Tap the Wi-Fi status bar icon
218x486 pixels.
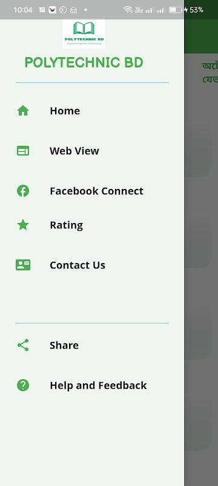coord(128,10)
